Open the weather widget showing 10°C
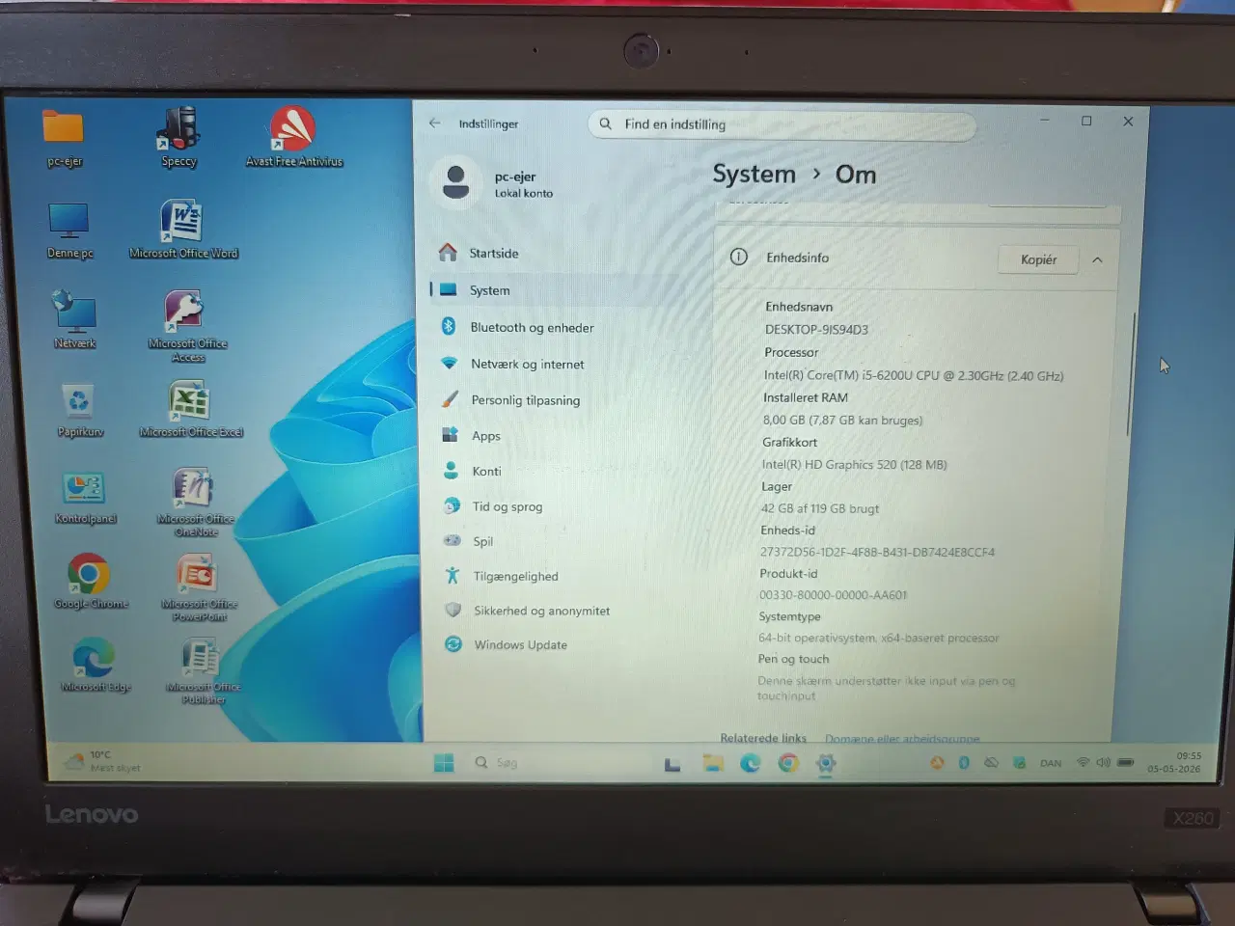Viewport: 1235px width, 926px height. click(x=102, y=761)
